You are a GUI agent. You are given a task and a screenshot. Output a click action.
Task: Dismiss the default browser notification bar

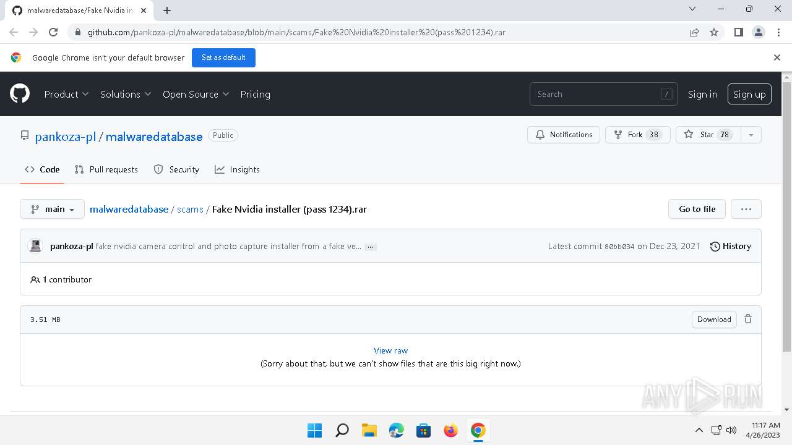coord(777,57)
